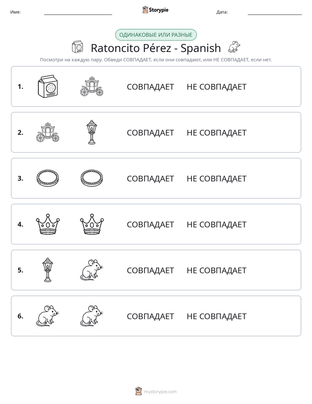Click the left coin image in row 3
Image resolution: width=312 pixels, height=404 pixels.
point(48,178)
